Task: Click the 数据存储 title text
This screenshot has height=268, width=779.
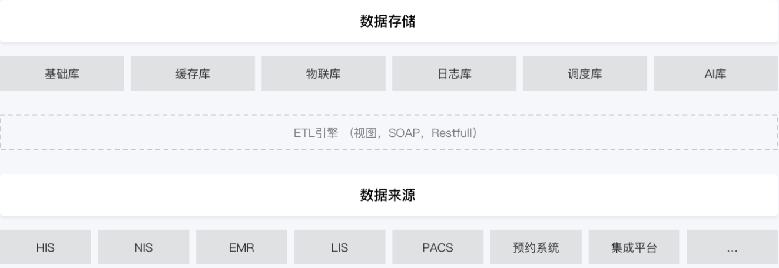Action: click(x=388, y=22)
